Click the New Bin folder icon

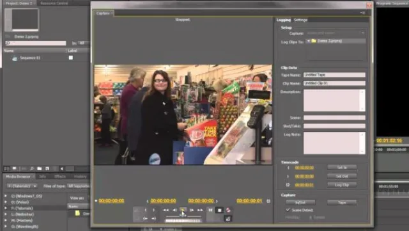coord(40,168)
